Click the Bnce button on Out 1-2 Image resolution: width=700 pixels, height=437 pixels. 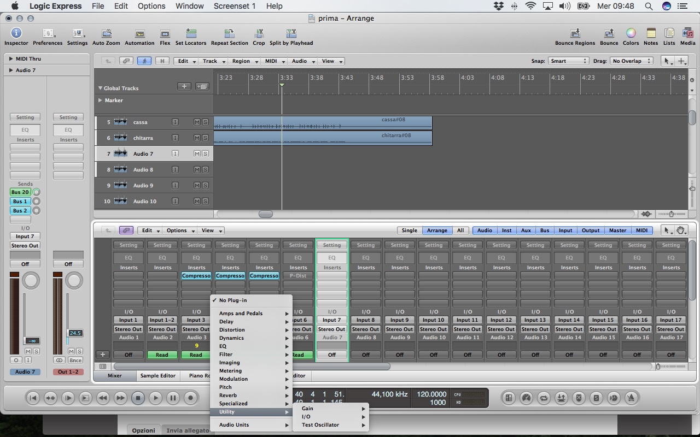pos(75,361)
